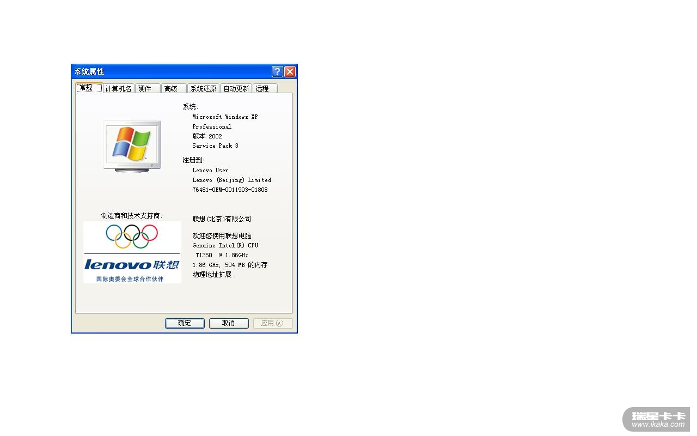
Task: Click the 'Lenovo User' registration text
Action: 210,170
